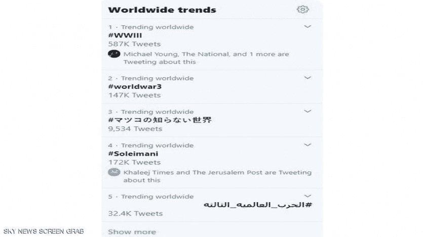423x237 pixels.
Task: Expand the chevron for the Japanese hashtag trend
Action: pos(307,111)
